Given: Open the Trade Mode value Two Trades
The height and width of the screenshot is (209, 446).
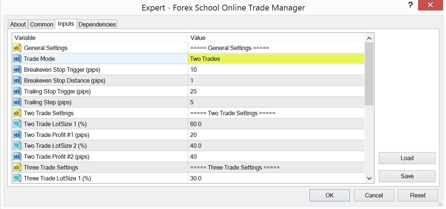Looking at the screenshot, I should [276, 59].
